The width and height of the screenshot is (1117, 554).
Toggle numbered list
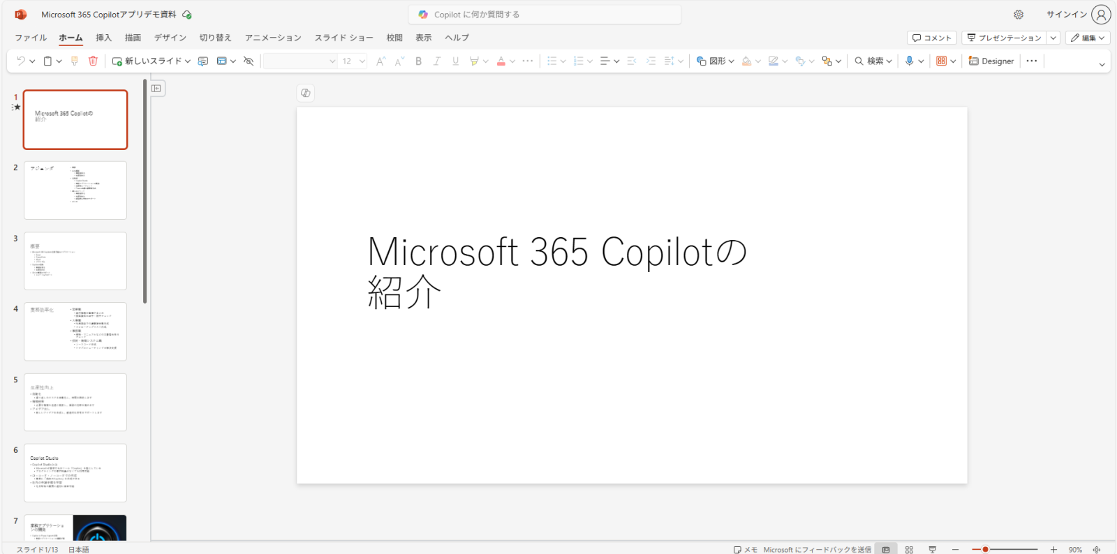578,61
